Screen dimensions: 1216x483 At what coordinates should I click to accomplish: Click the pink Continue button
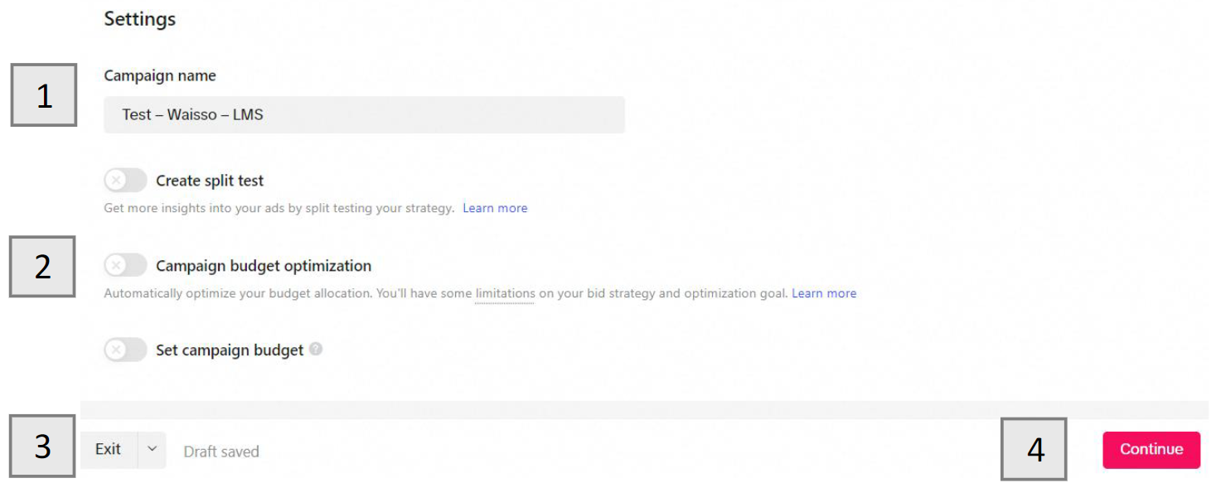click(1151, 449)
